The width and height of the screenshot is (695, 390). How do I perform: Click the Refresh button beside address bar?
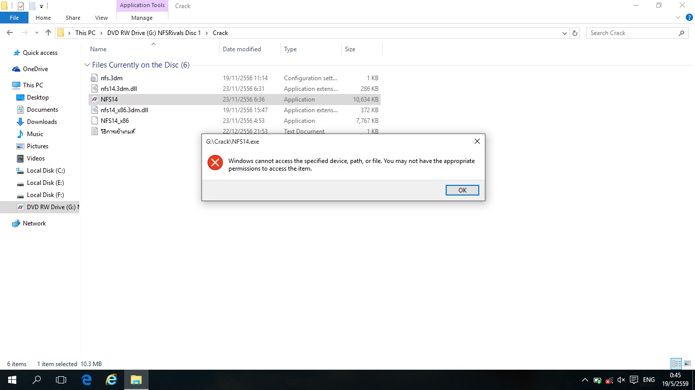[x=575, y=33]
